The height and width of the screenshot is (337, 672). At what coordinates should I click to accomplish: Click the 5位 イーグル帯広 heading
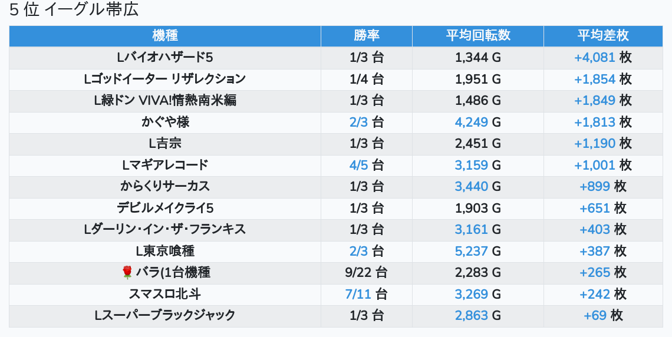74,11
